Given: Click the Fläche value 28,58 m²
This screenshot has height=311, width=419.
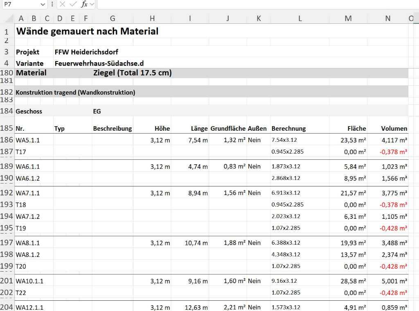Looking at the screenshot, I should click(353, 281).
